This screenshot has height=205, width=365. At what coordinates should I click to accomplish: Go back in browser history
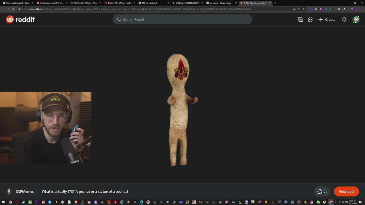tap(3, 9)
